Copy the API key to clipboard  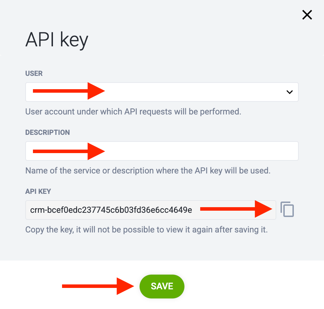pyautogui.click(x=287, y=210)
